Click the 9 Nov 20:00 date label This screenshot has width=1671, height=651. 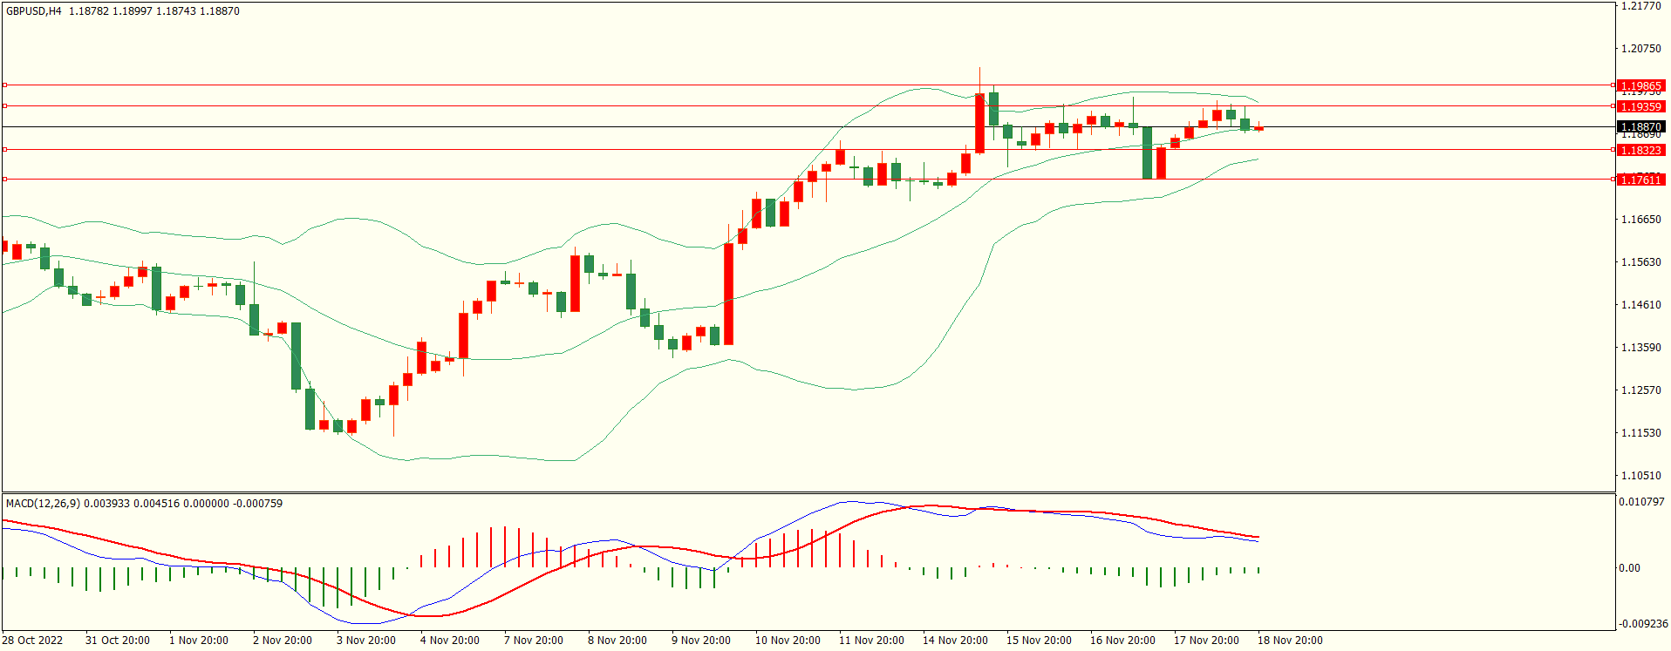click(x=701, y=641)
